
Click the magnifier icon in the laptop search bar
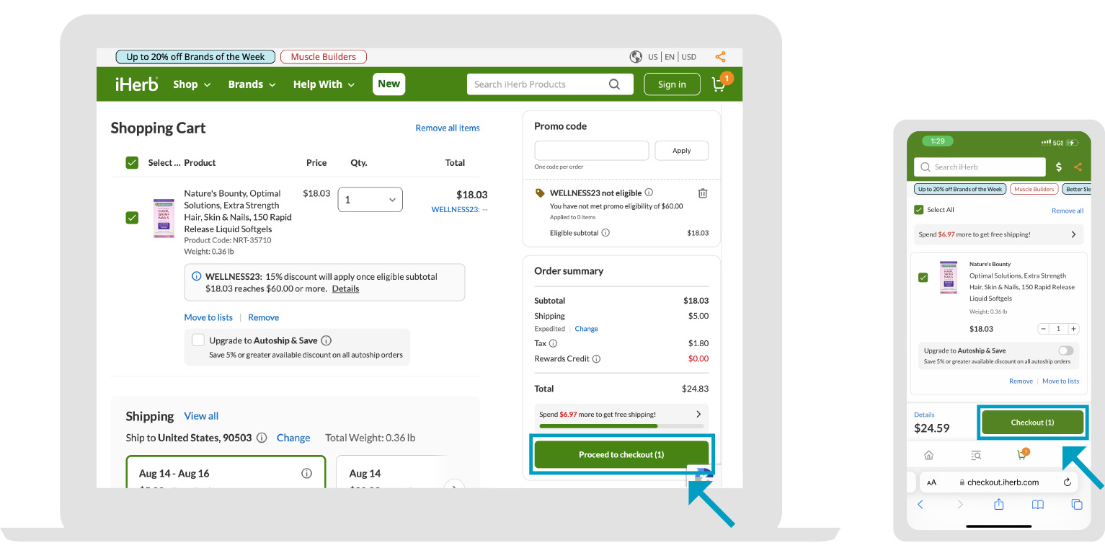614,84
